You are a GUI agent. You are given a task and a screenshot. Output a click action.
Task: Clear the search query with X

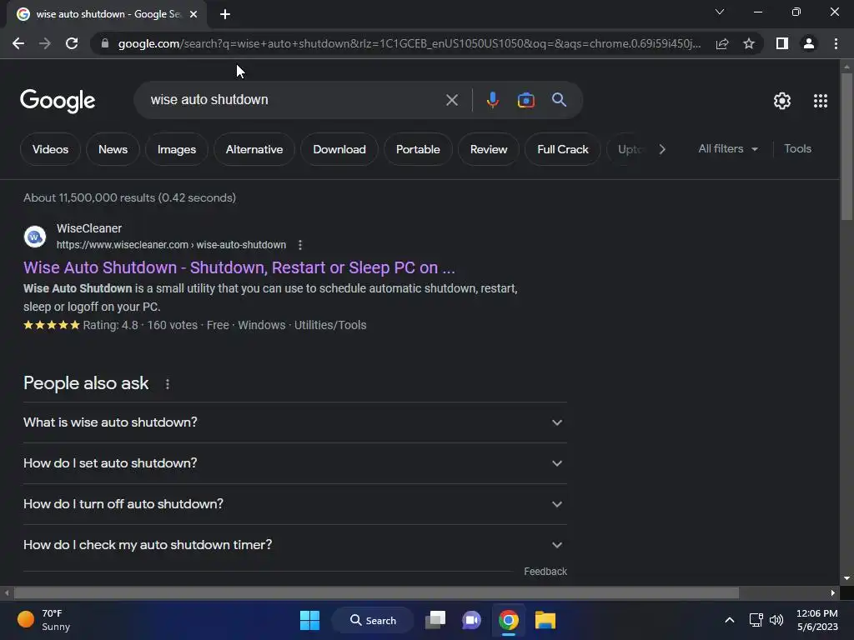[x=451, y=100]
